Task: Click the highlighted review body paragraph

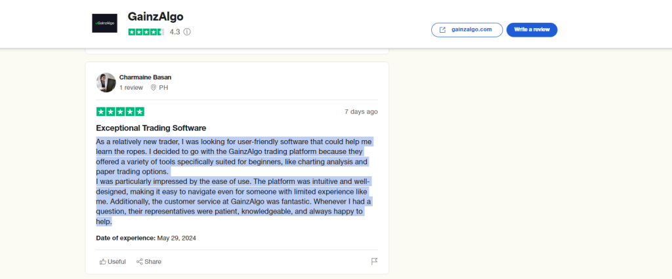Action: pyautogui.click(x=234, y=181)
